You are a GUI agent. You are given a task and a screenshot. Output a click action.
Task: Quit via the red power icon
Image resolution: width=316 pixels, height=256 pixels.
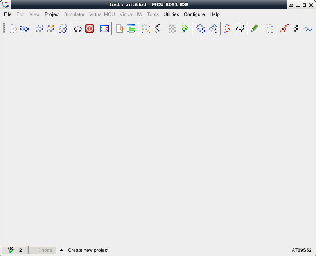click(x=90, y=28)
